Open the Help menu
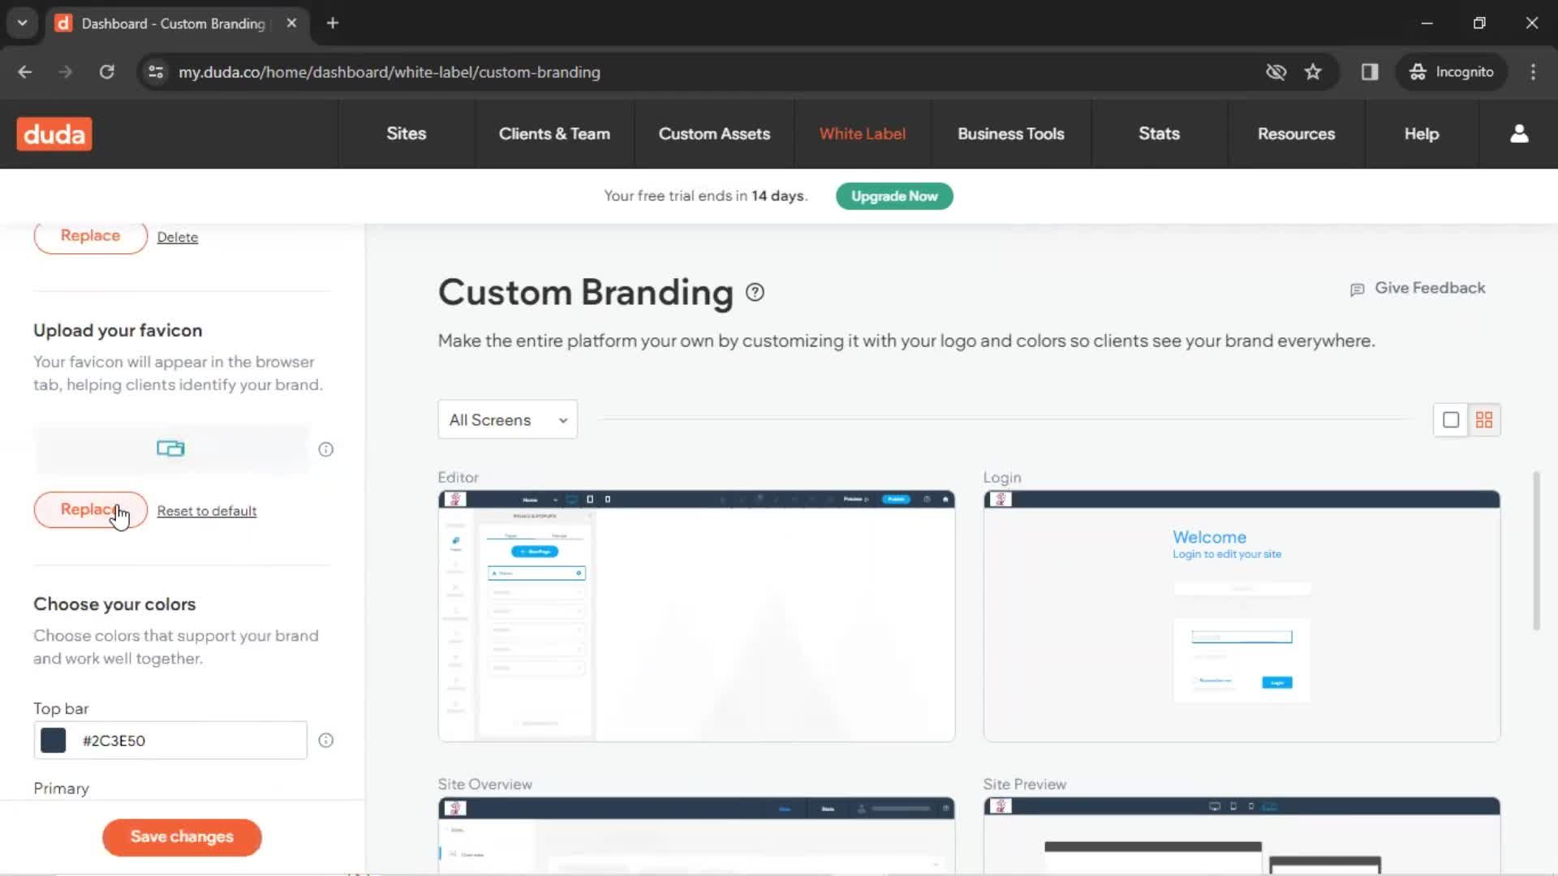This screenshot has height=876, width=1558. coord(1422,134)
